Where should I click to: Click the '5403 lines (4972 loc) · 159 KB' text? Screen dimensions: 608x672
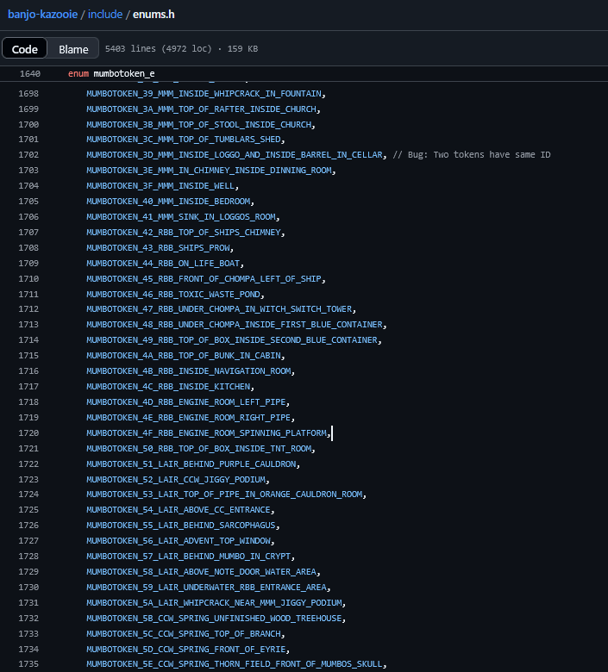(181, 49)
